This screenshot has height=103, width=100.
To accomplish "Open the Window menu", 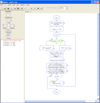I will click(23, 5).
